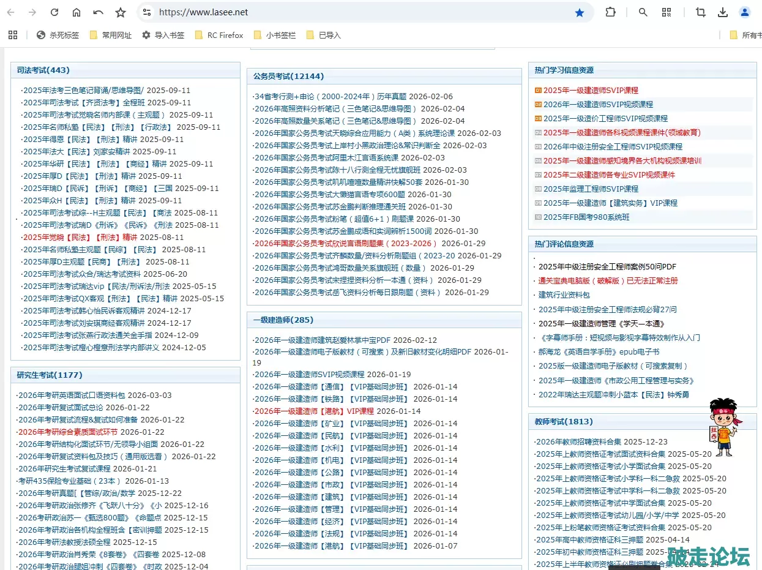Viewport: 762px width, 570px height.
Task: Open the 2026年一级建造师SVIP视频课程 link in 一级建造师 list
Action: [x=309, y=374]
